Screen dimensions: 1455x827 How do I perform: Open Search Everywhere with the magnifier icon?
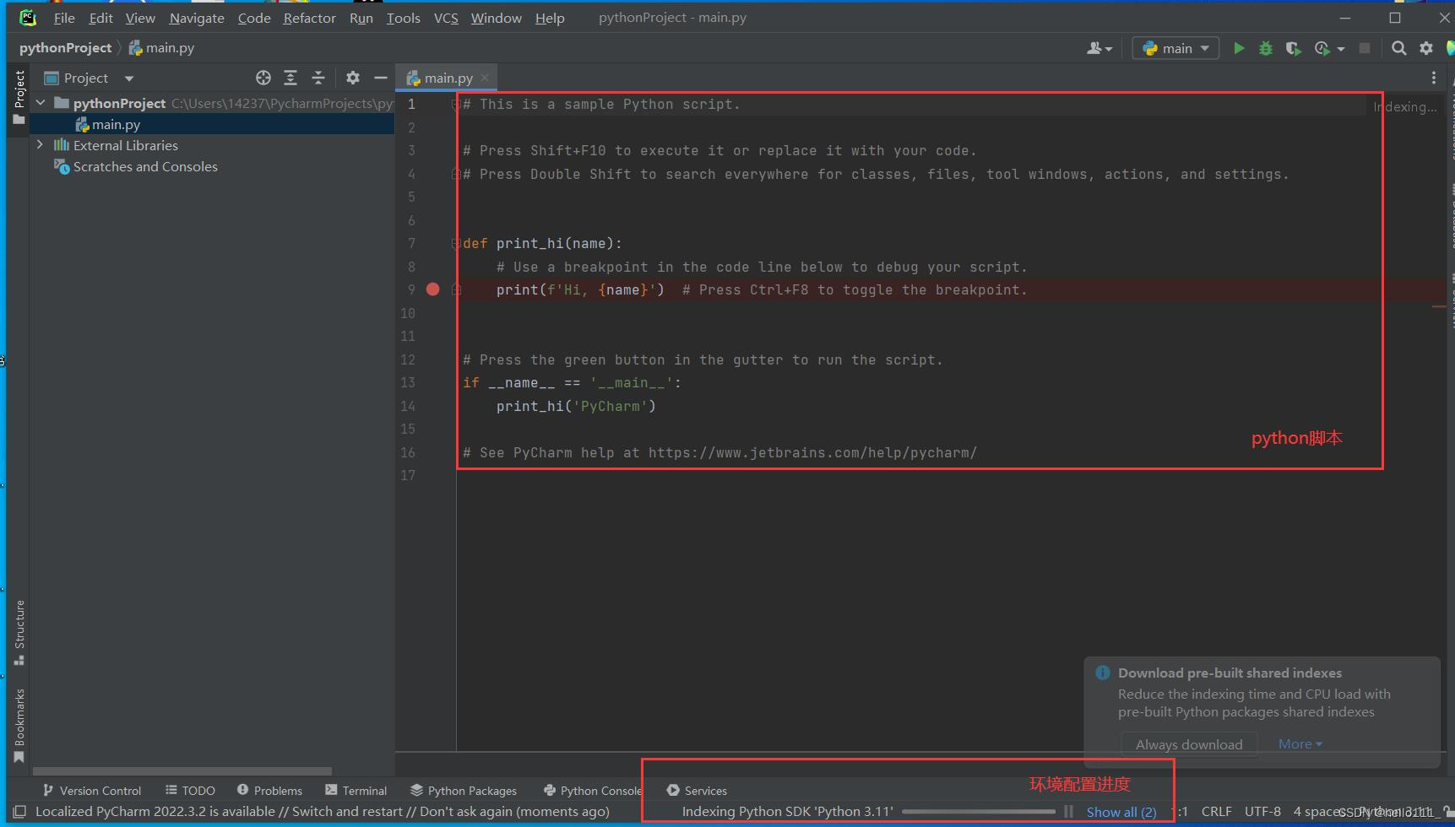click(1399, 48)
